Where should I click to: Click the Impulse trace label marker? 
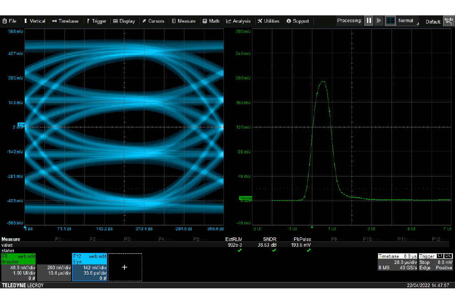(245, 198)
